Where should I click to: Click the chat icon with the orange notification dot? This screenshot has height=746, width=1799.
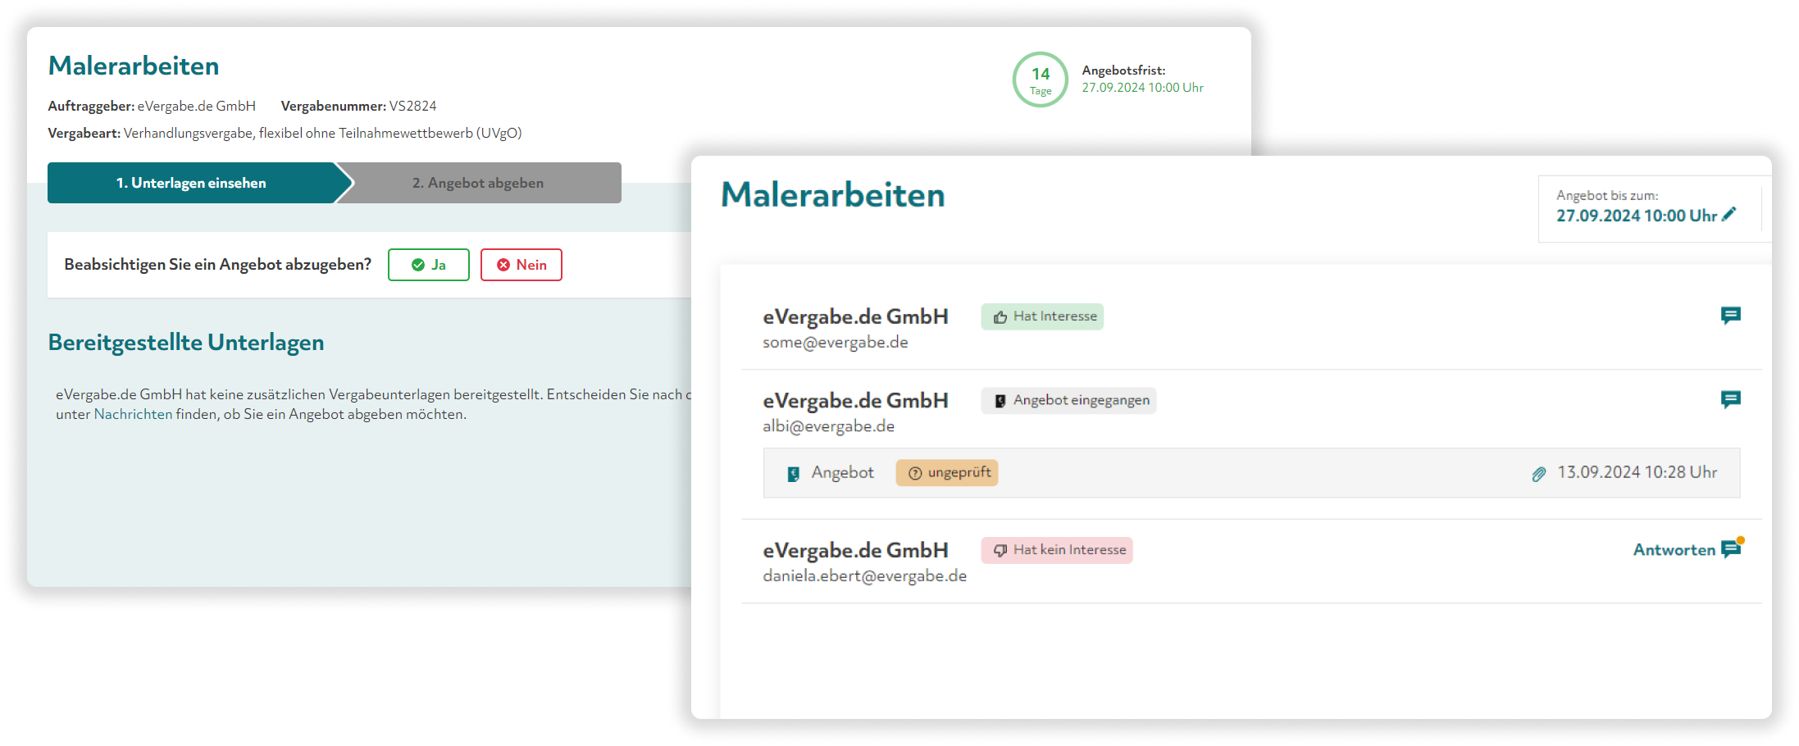1732,548
